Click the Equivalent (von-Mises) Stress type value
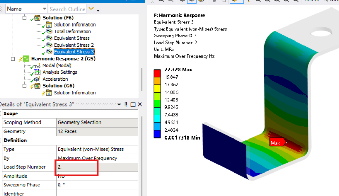 tap(97, 149)
